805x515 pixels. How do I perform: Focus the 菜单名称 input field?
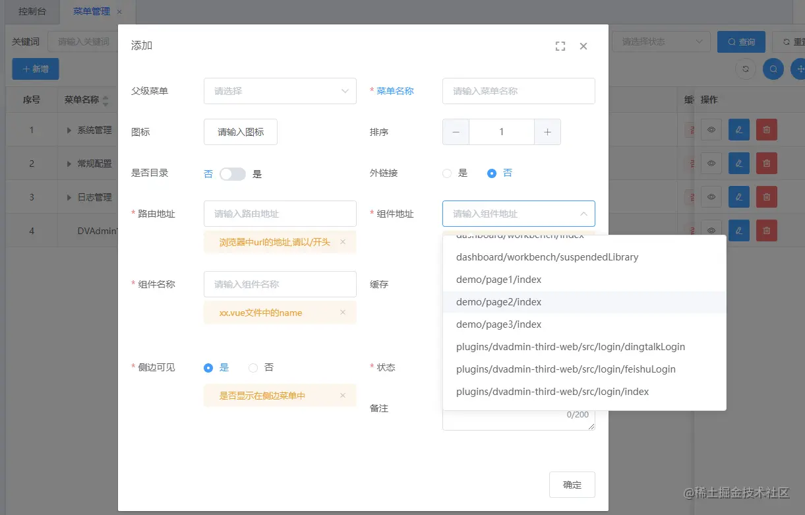pyautogui.click(x=519, y=91)
